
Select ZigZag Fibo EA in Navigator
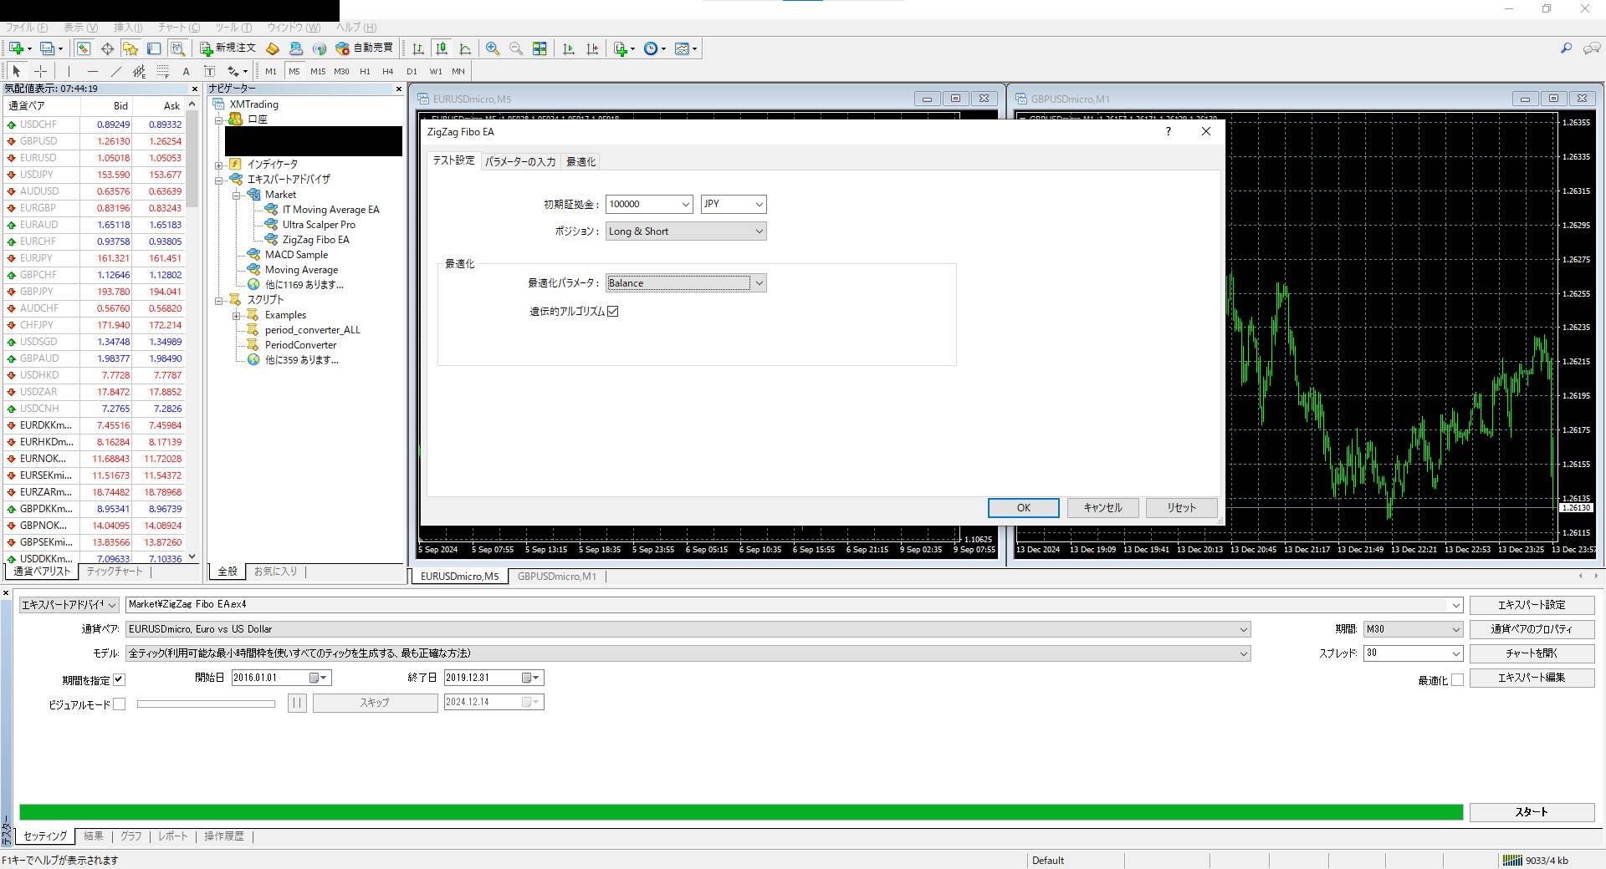(315, 240)
